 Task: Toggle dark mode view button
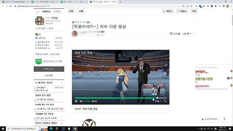[x=210, y=119]
